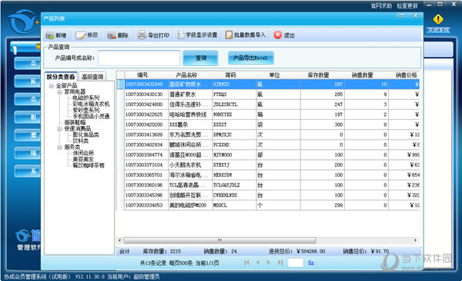Open 批量数据导入 batch data import
This screenshot has height=281, width=462.
[246, 35]
